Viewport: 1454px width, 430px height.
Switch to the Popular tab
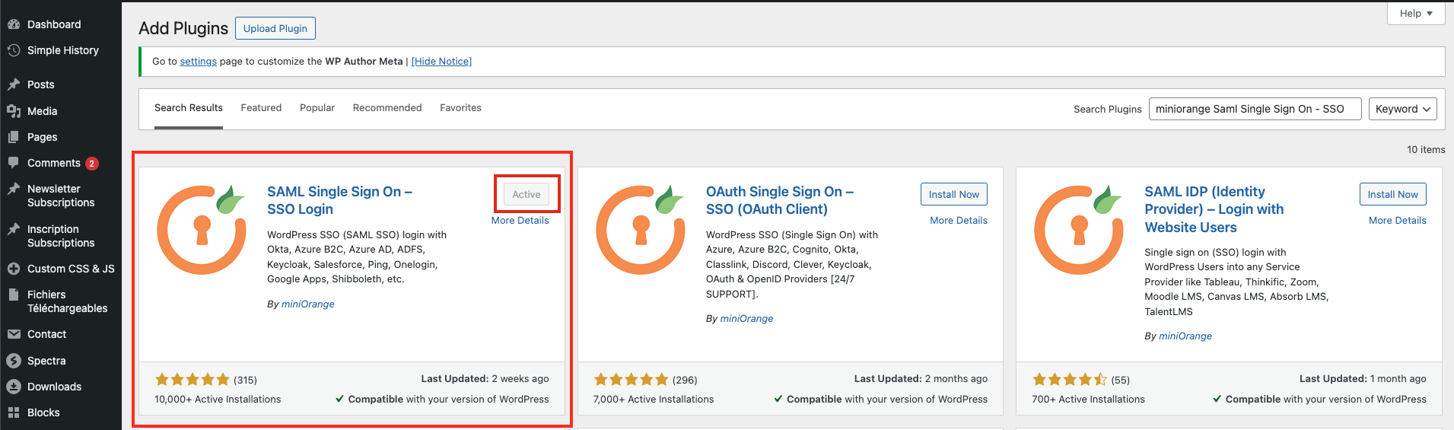point(317,108)
